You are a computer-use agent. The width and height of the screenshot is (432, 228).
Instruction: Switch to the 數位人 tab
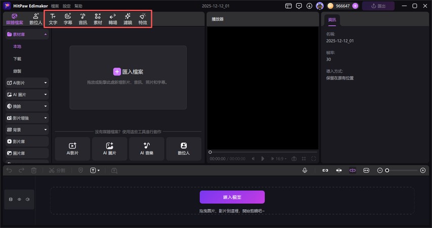(35, 19)
